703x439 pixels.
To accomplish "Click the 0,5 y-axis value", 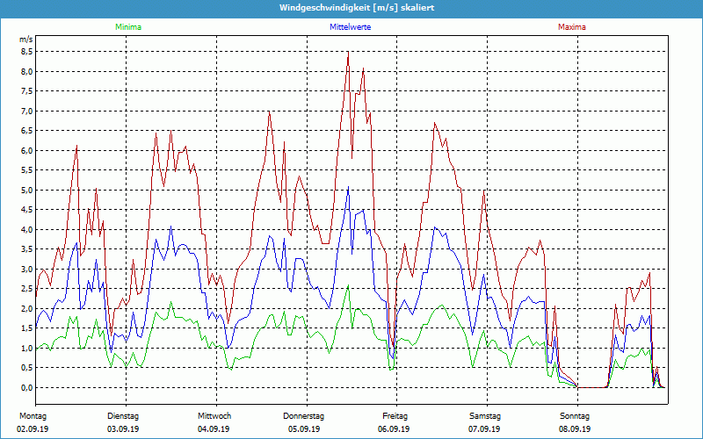I will tap(27, 367).
